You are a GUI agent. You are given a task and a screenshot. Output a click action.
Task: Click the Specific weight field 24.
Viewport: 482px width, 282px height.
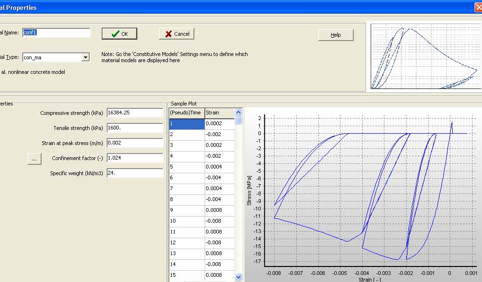tap(135, 173)
